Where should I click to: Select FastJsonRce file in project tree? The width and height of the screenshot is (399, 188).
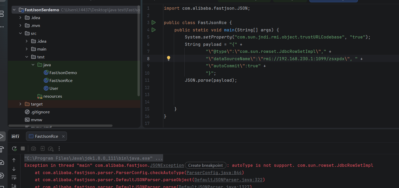click(61, 80)
